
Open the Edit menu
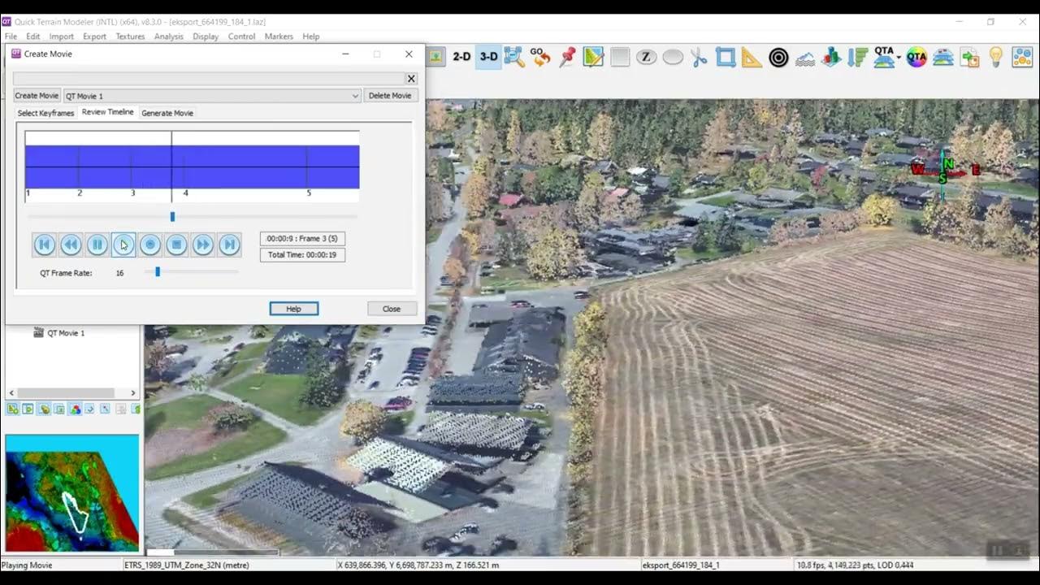pos(32,37)
